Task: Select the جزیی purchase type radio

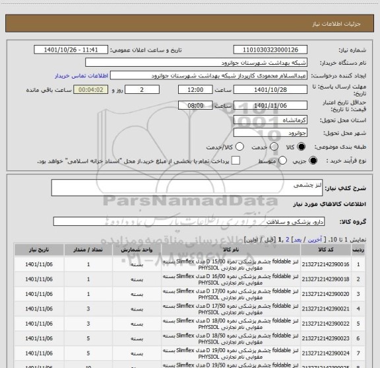Action: [313, 161]
